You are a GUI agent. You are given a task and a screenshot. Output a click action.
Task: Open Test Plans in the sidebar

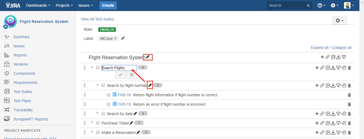(22, 101)
